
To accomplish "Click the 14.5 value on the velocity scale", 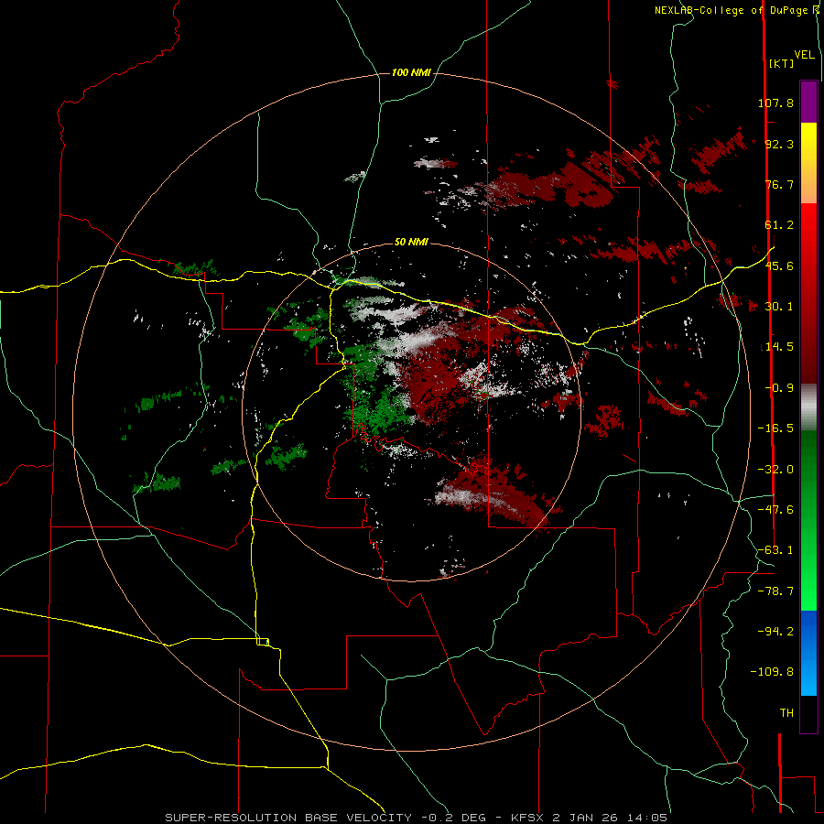I will (779, 347).
